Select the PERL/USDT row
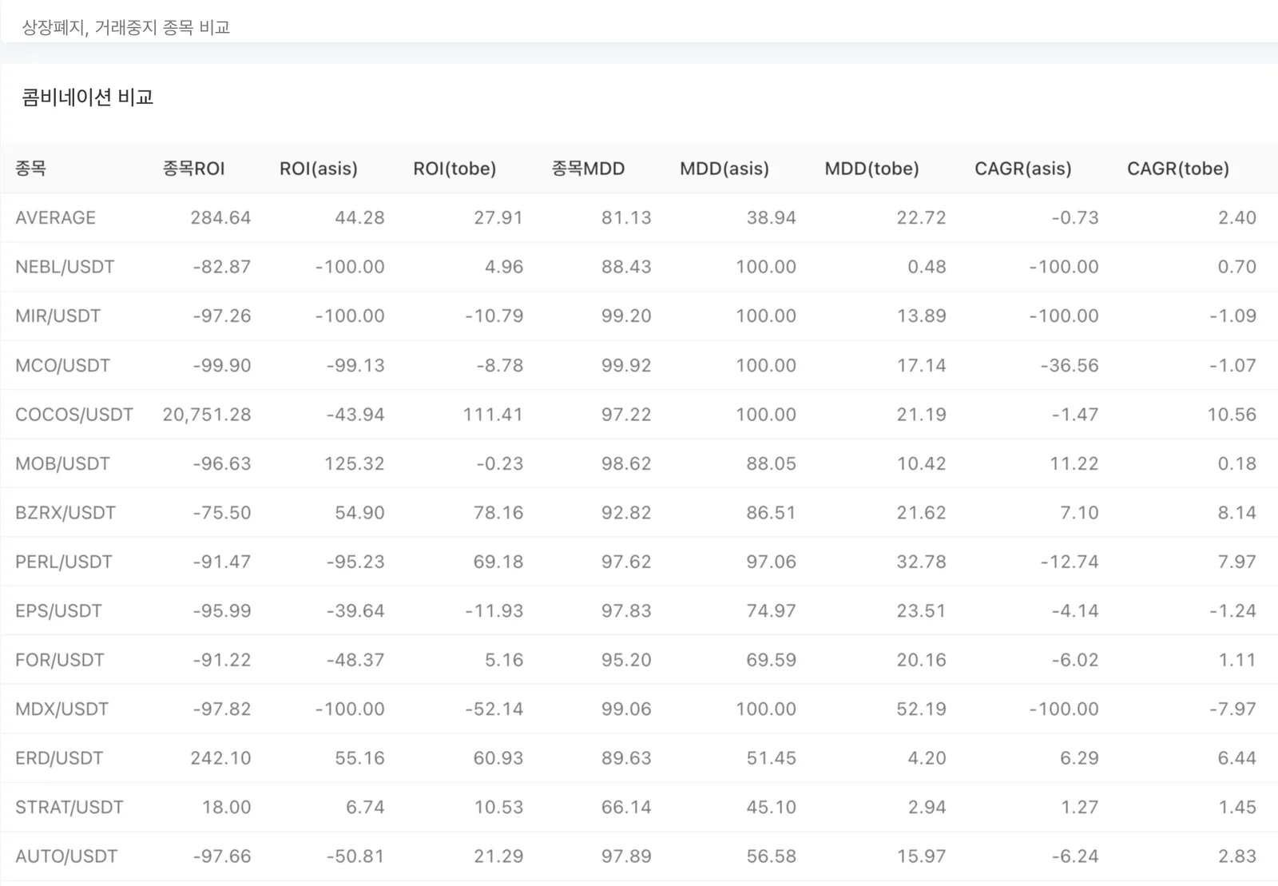The image size is (1278, 886). click(x=639, y=562)
